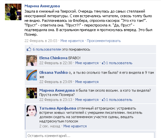The width and height of the screenshot is (161, 138).
Task: Like the main post via Мне нравится
Action: pyautogui.click(x=72, y=41)
